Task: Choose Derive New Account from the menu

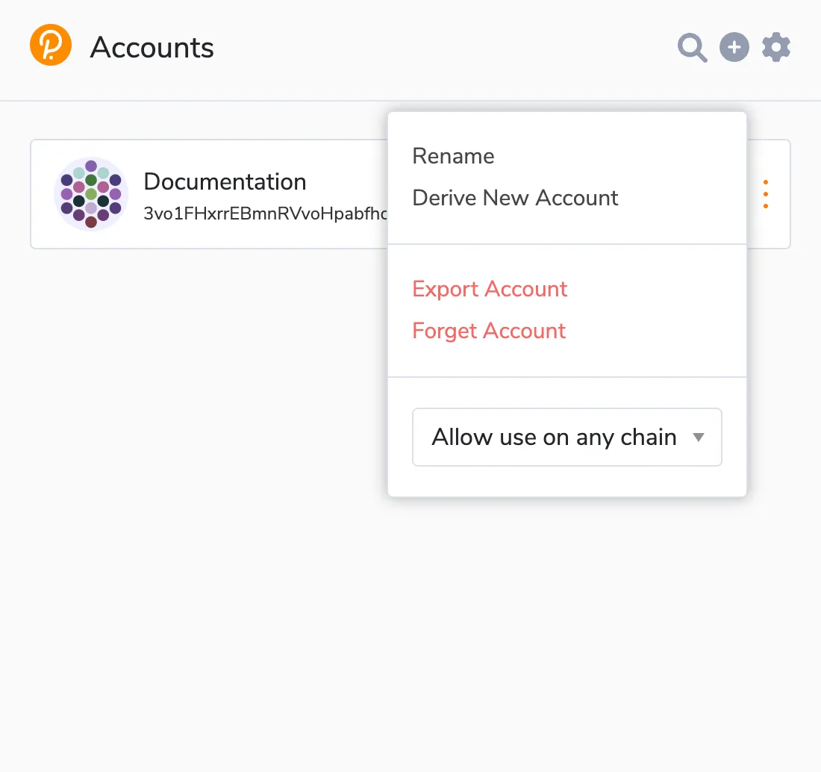Action: [515, 198]
